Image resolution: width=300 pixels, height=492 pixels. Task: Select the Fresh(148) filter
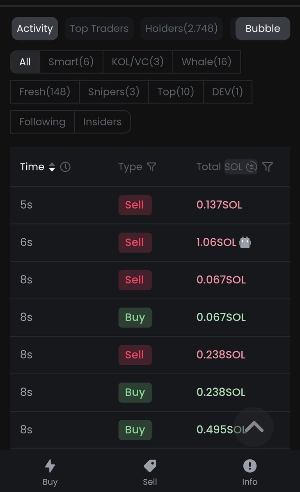point(45,92)
